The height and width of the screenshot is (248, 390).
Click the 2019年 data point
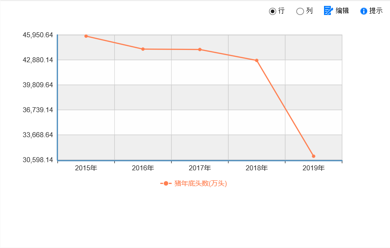[314, 156]
